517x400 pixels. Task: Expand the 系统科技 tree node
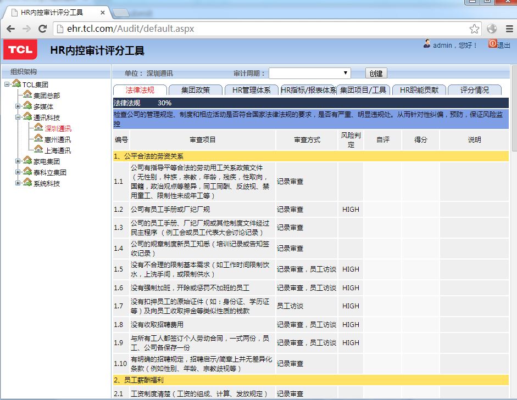click(x=18, y=183)
